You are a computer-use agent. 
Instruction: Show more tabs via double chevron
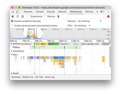click(97, 12)
